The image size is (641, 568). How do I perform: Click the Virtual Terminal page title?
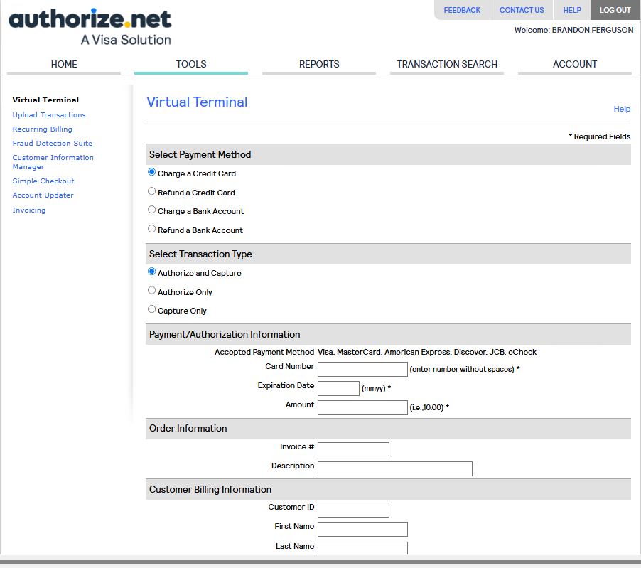[197, 102]
